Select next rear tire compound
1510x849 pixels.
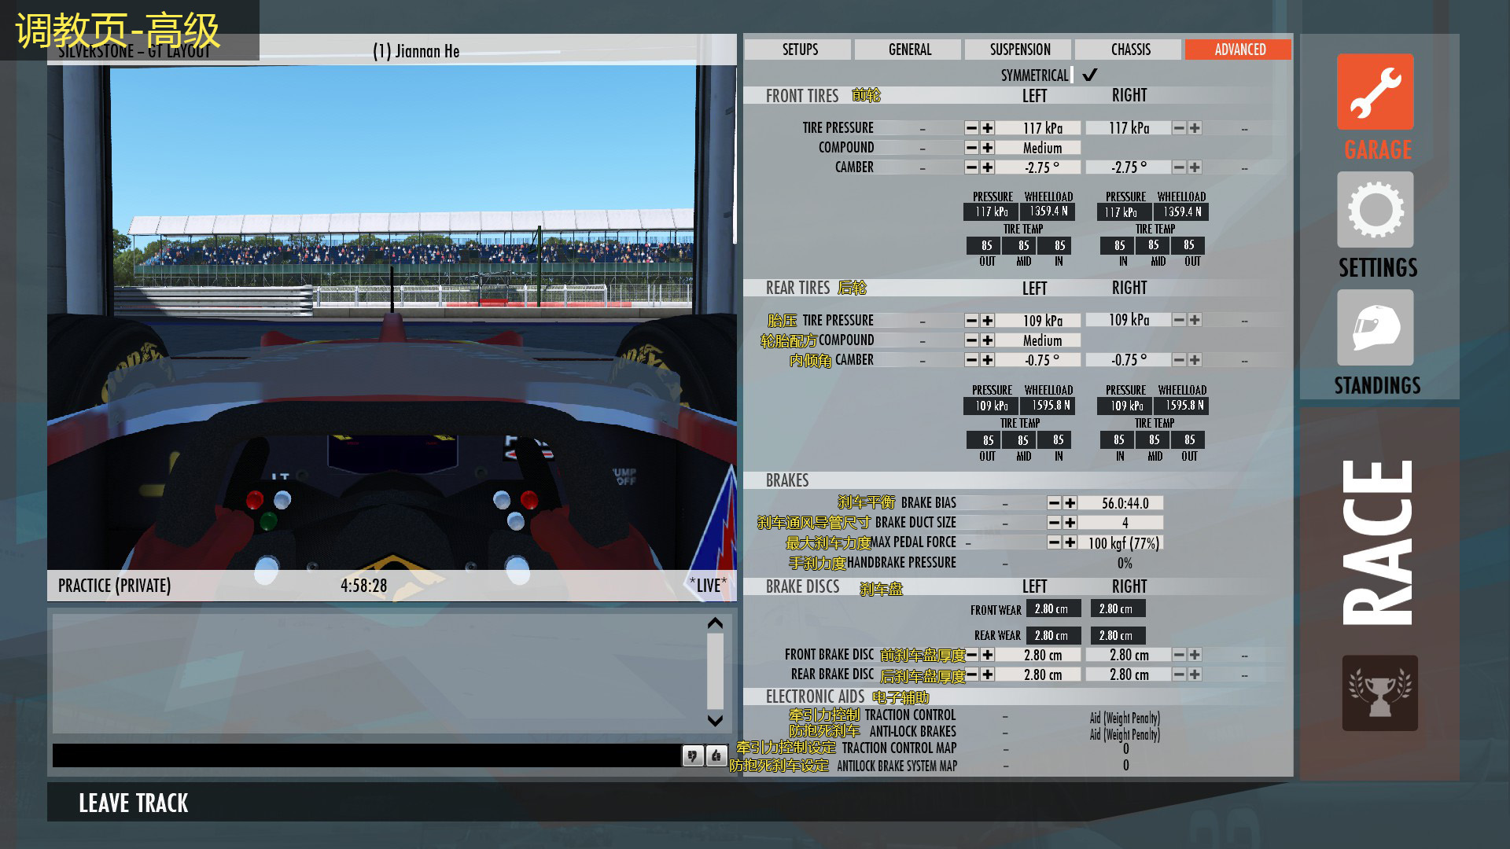988,340
